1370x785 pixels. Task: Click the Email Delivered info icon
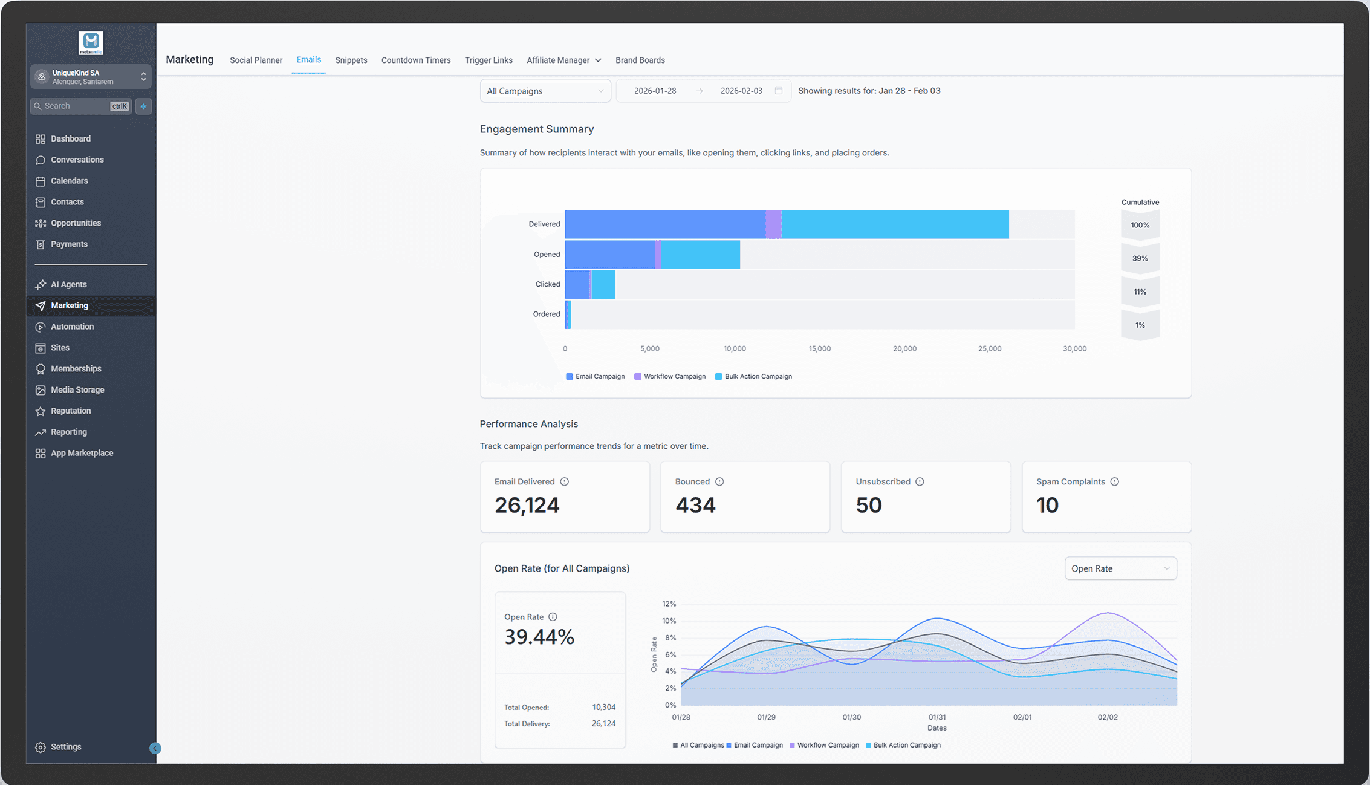564,482
